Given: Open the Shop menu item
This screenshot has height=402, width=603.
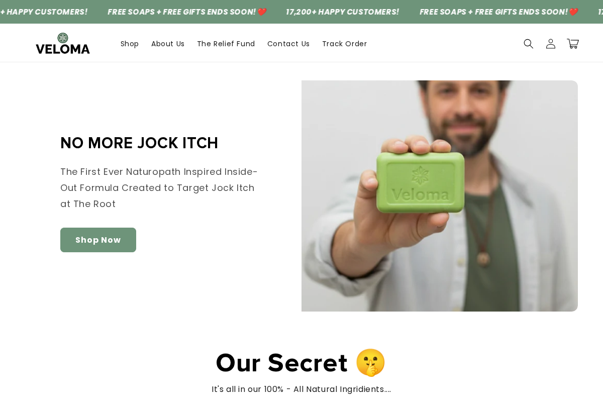Looking at the screenshot, I should 130,44.
